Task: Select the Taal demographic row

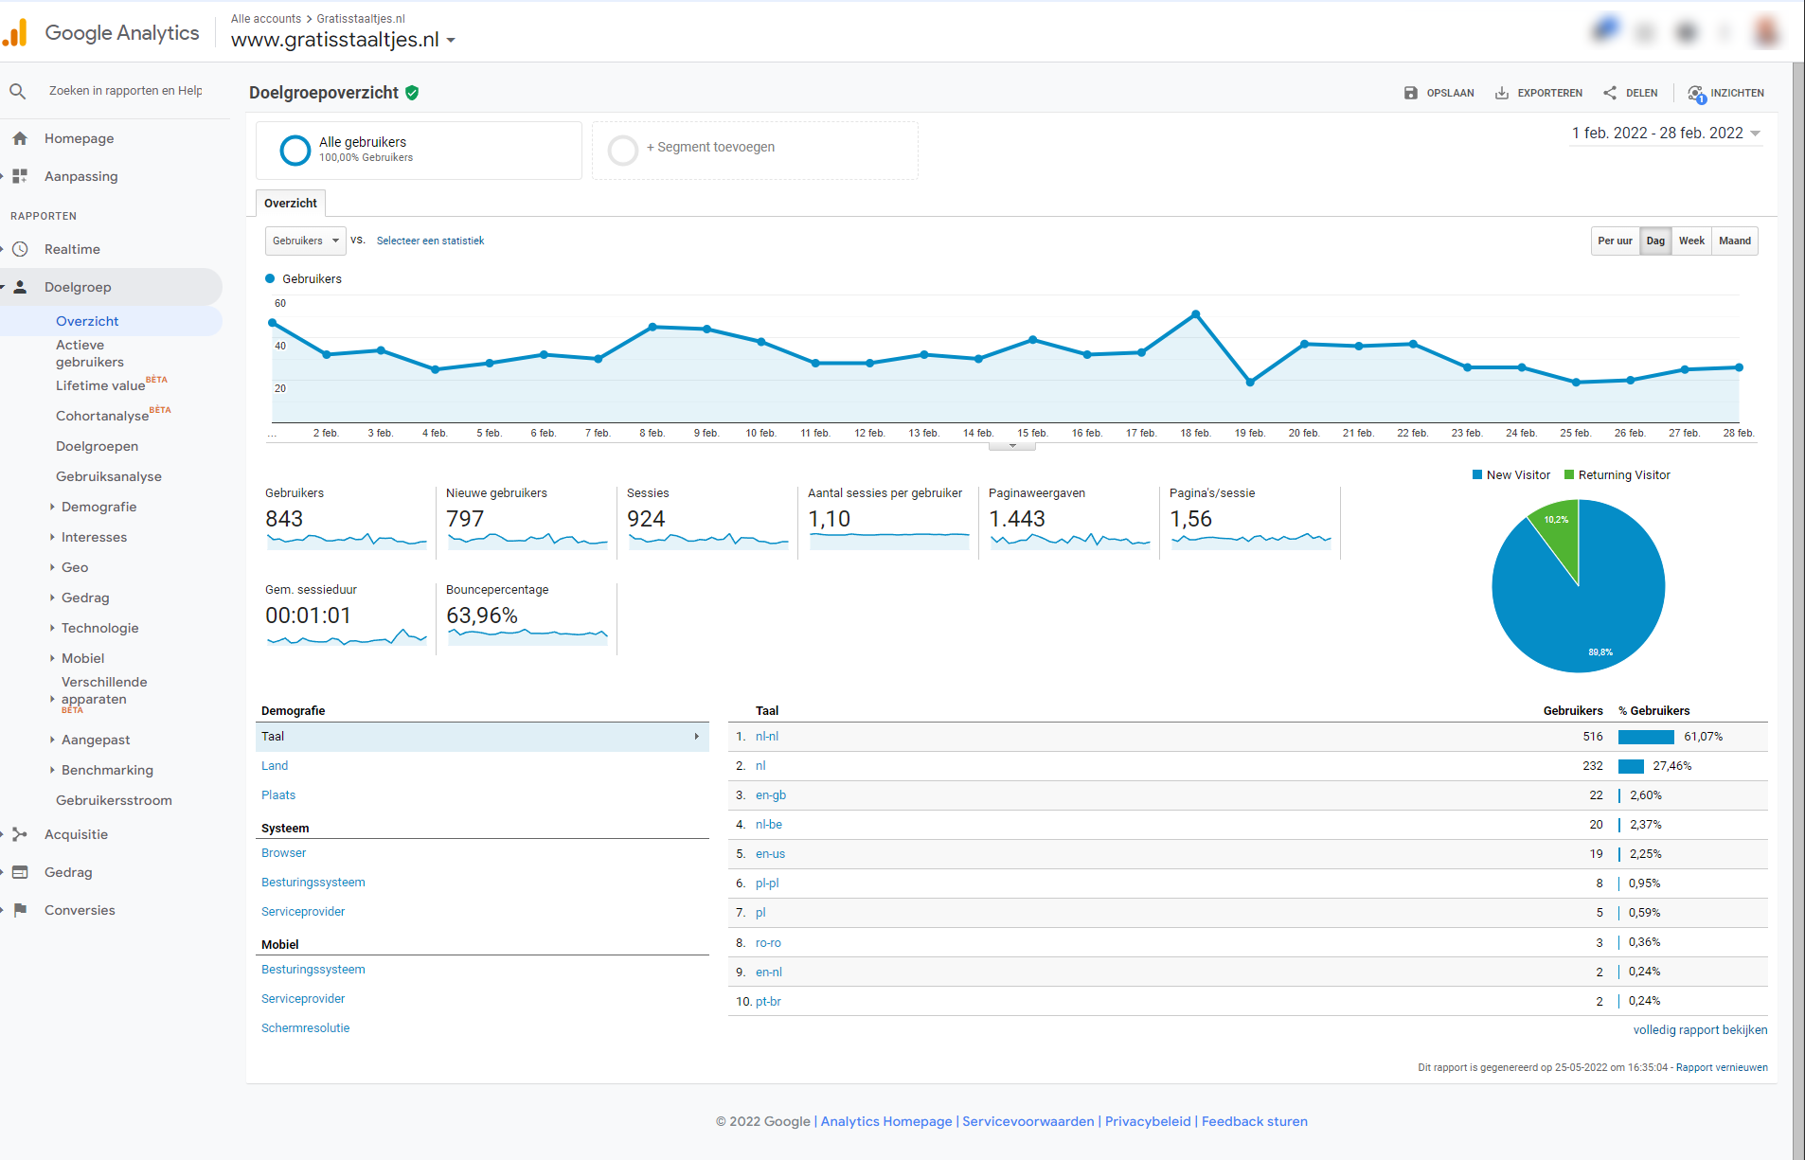Action: [482, 737]
